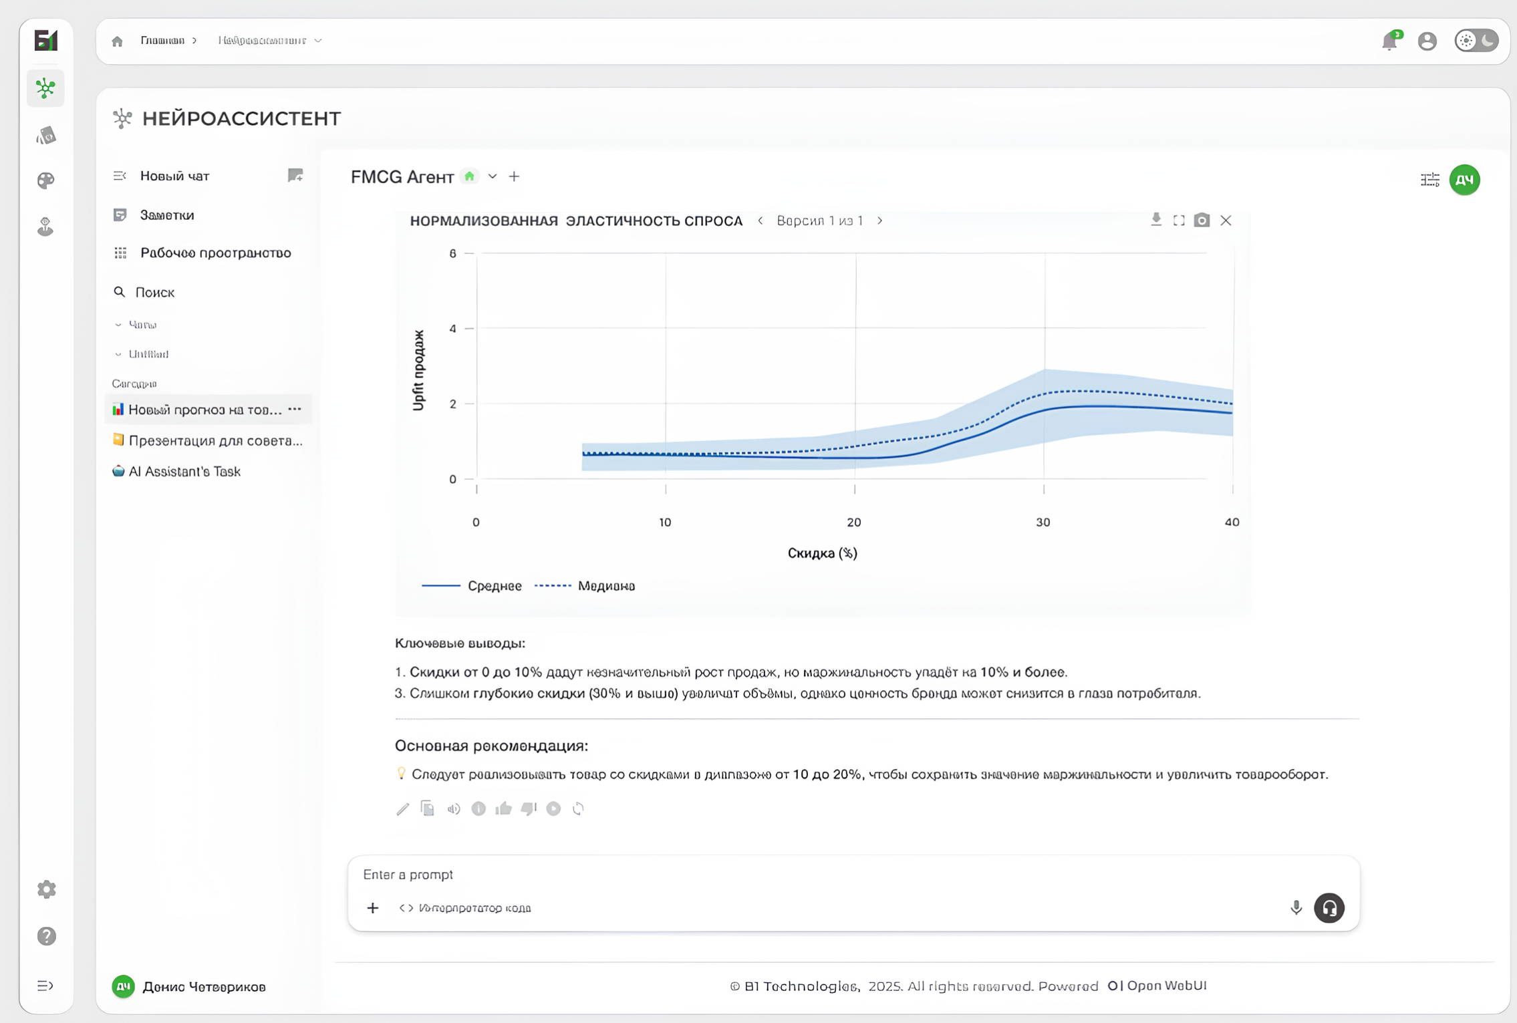
Task: Open the notifications bell
Action: (1389, 41)
